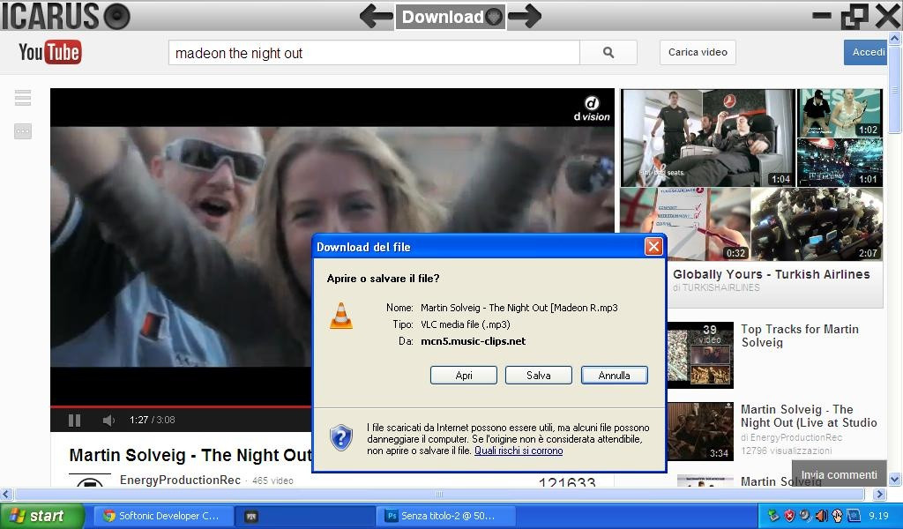Click the Icarus forward arrow
Image resolution: width=903 pixels, height=529 pixels.
(x=525, y=16)
